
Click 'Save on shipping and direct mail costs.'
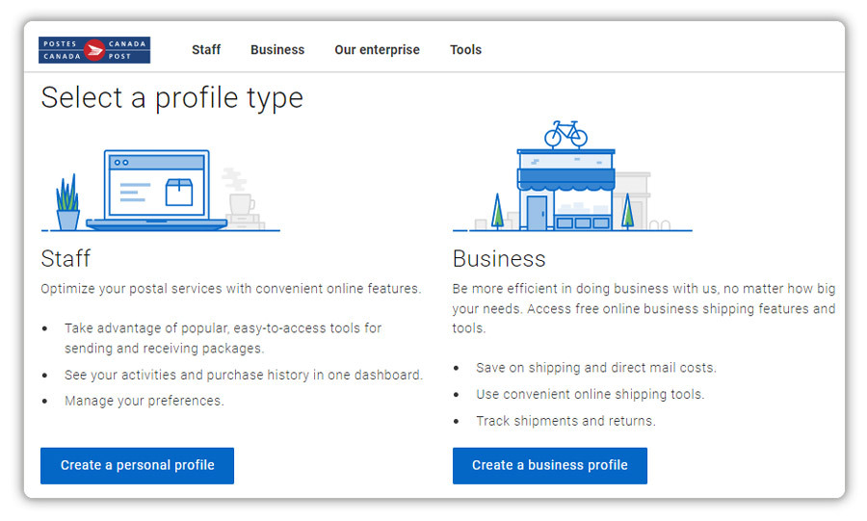click(596, 368)
